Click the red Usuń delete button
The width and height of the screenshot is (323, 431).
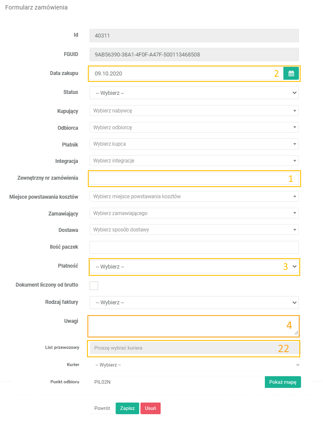(150, 408)
